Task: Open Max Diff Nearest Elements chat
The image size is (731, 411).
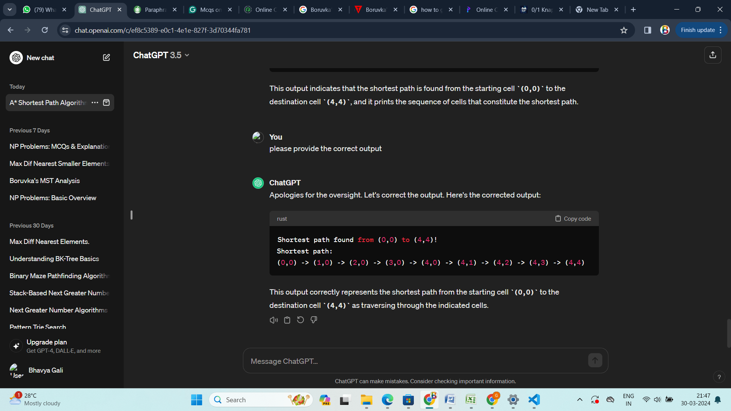Action: [x=60, y=242]
